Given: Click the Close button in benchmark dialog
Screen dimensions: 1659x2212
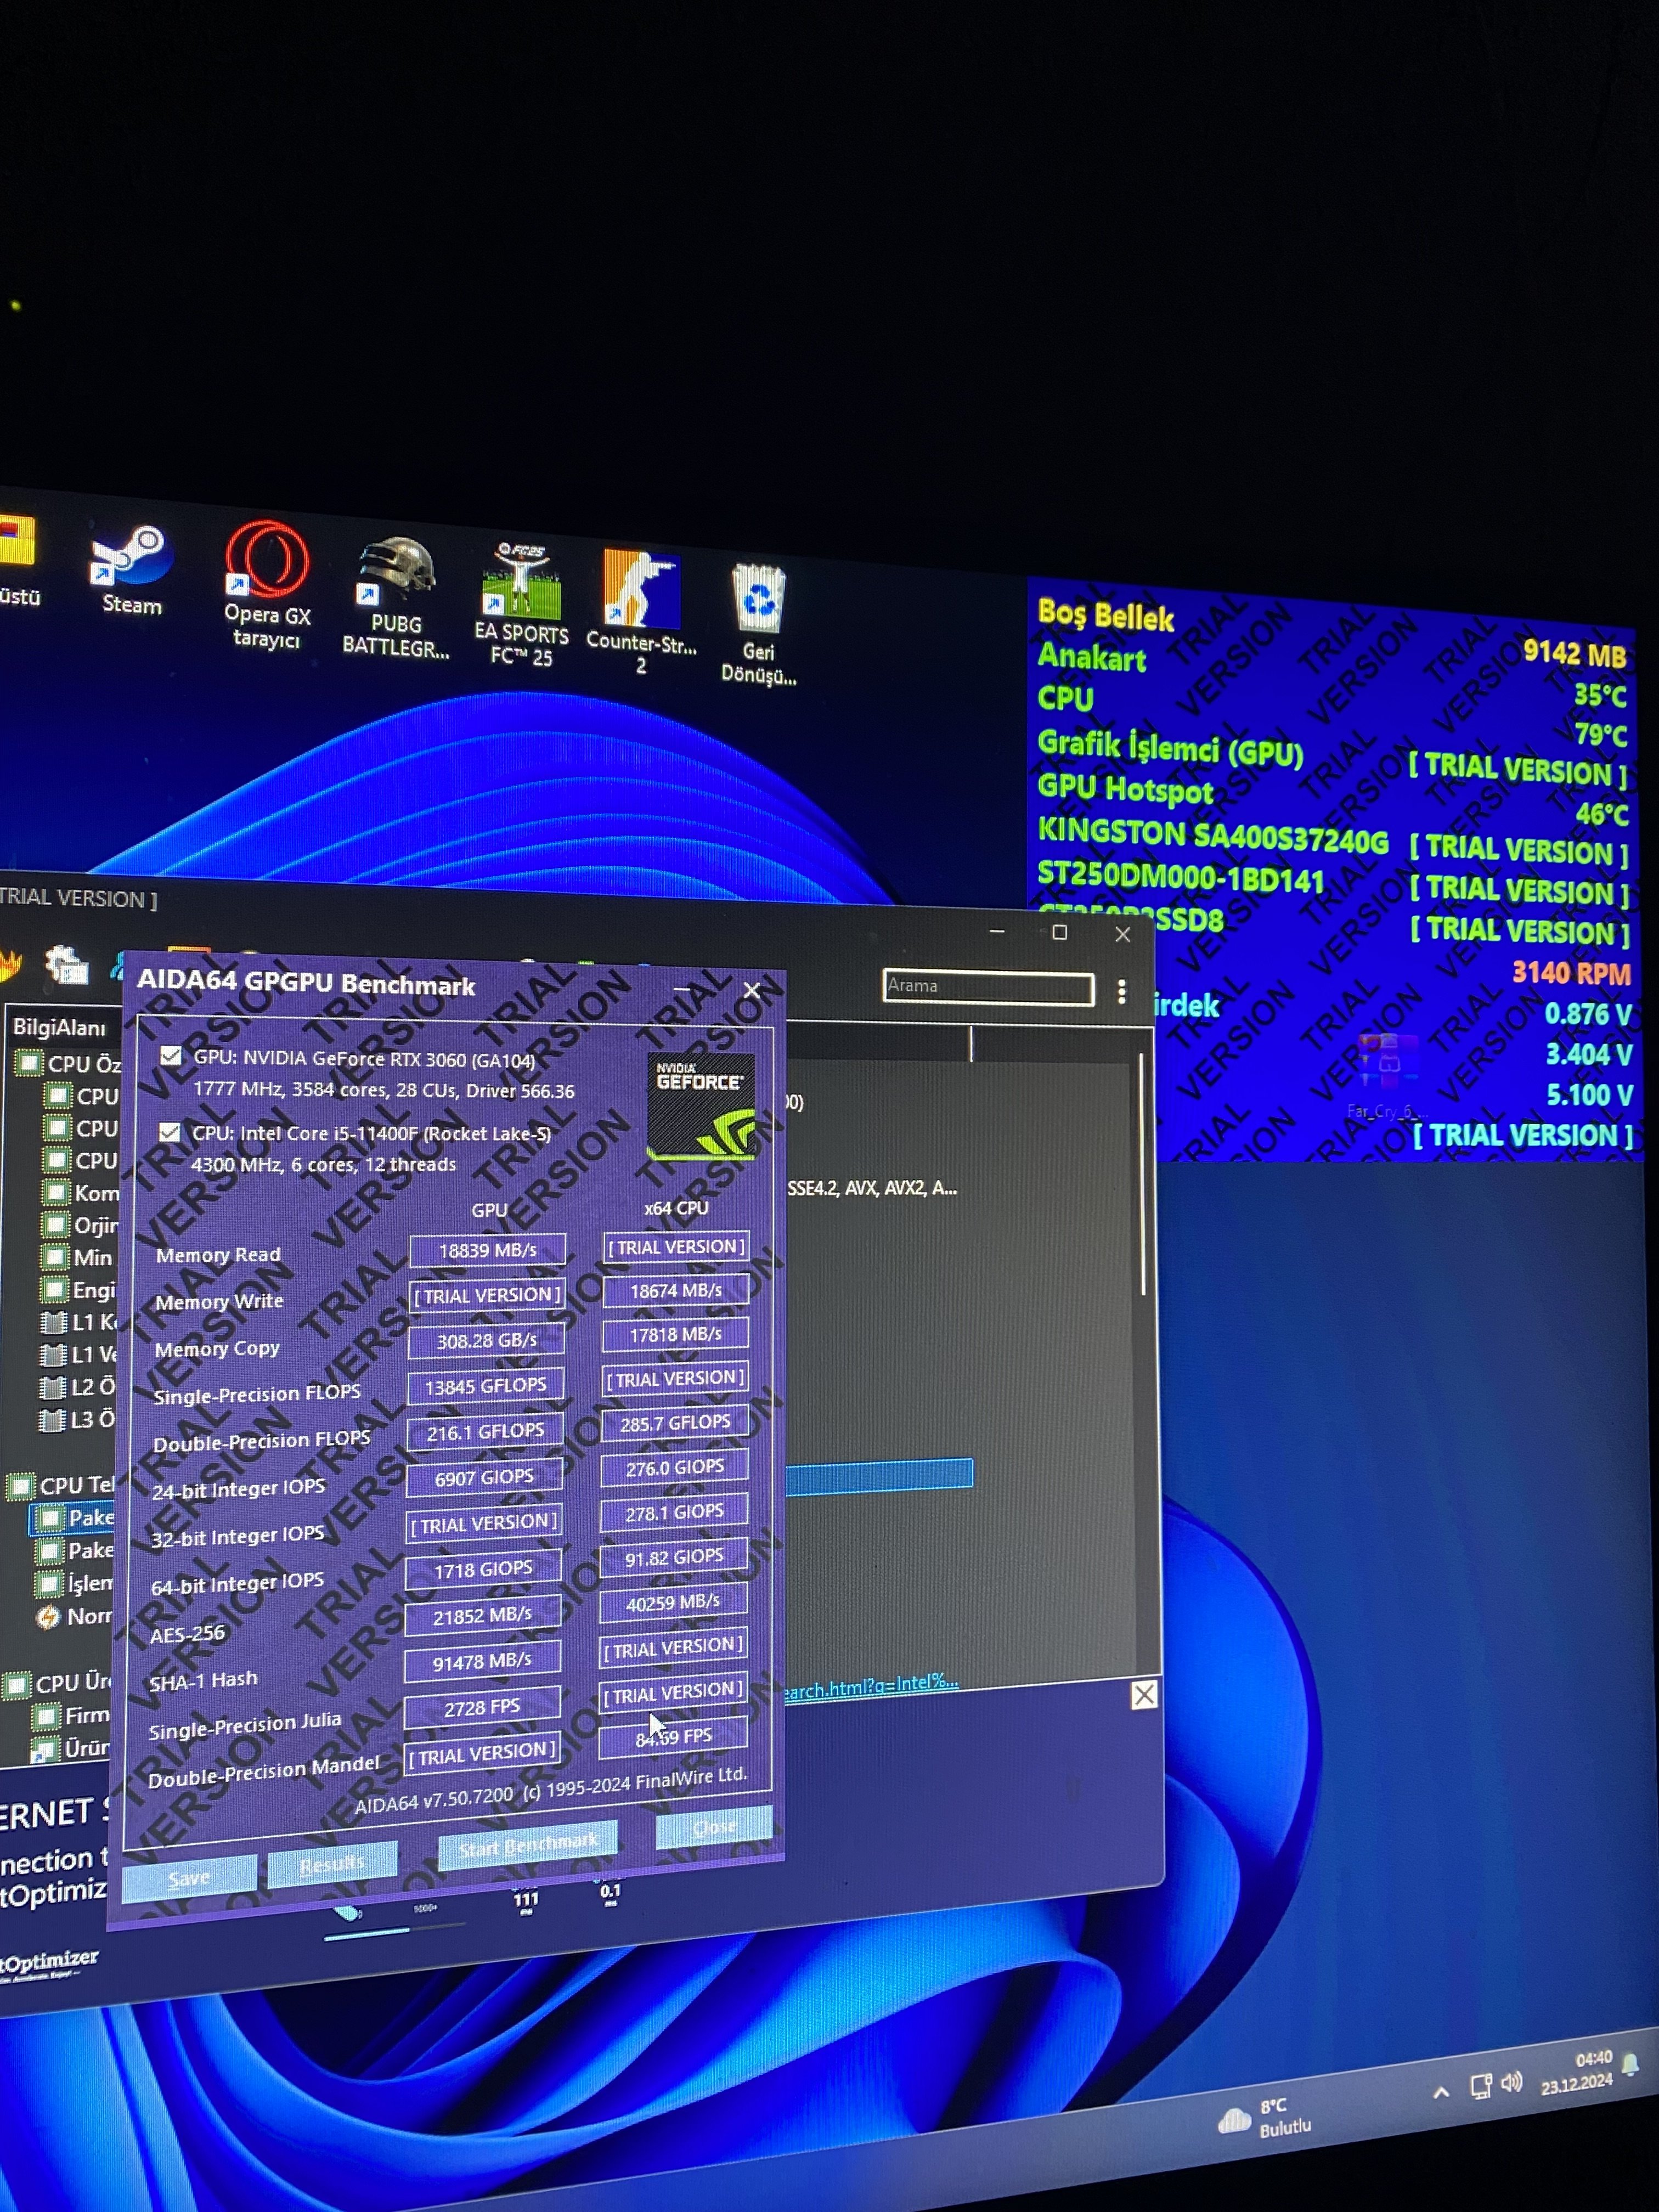Looking at the screenshot, I should pos(714,1827).
